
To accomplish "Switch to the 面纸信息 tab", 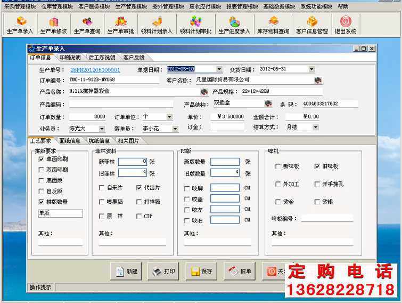I will tap(69, 141).
